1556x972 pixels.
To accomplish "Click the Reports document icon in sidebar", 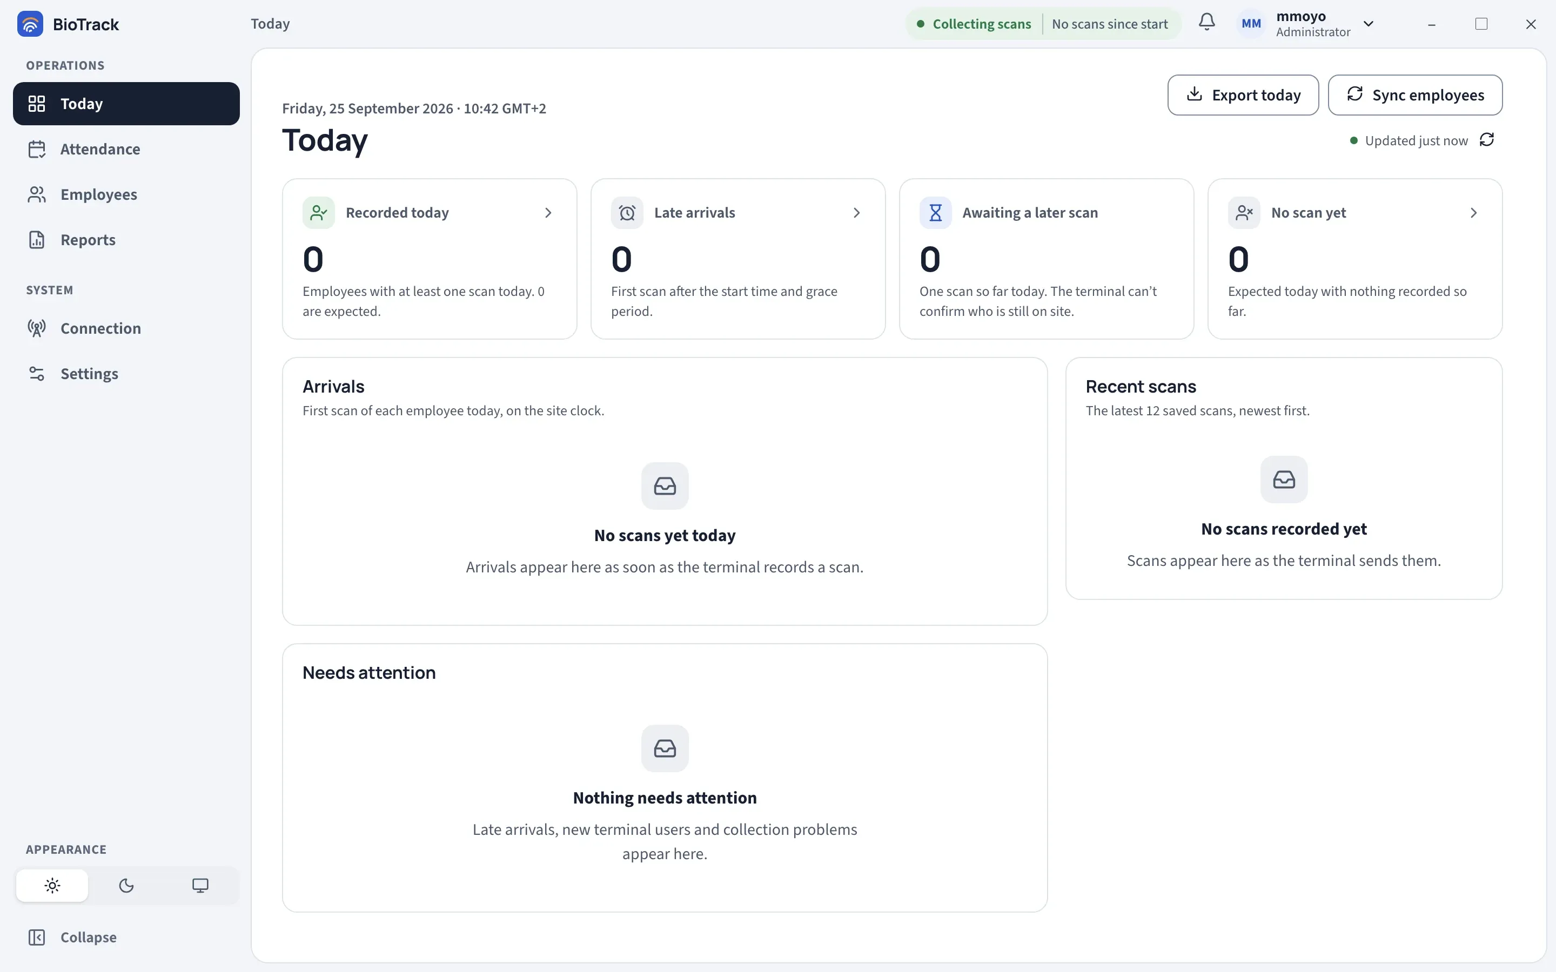I will click(x=37, y=240).
